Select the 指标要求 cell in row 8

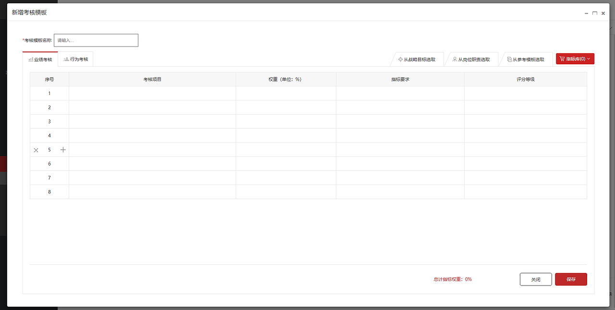(x=400, y=192)
